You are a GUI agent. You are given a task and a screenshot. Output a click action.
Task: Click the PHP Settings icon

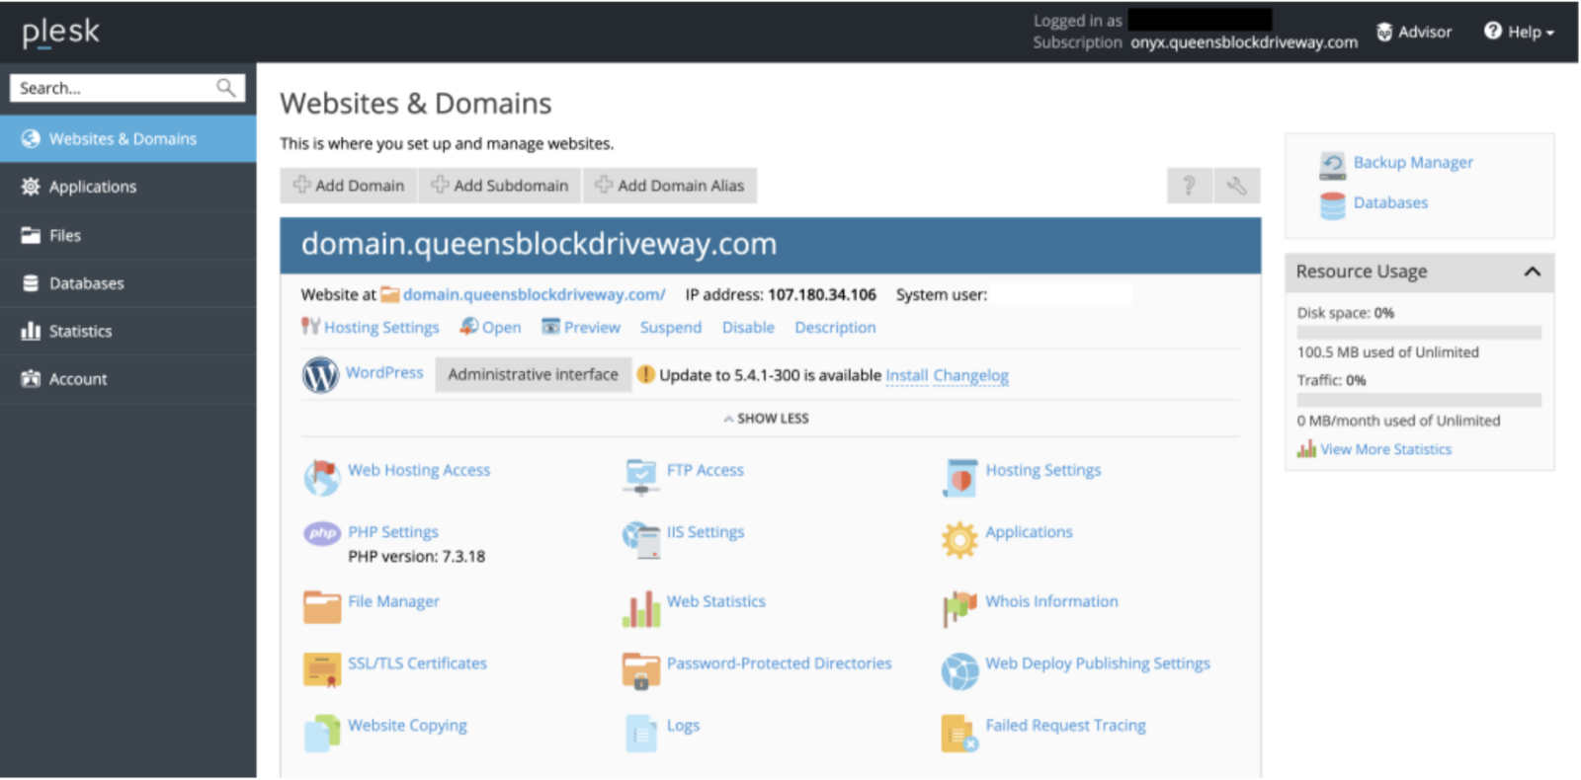[322, 534]
